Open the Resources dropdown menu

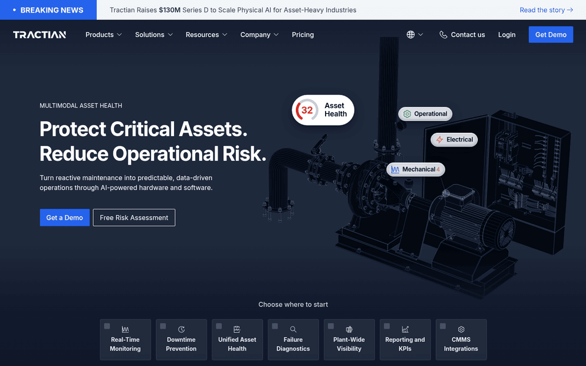tap(206, 35)
